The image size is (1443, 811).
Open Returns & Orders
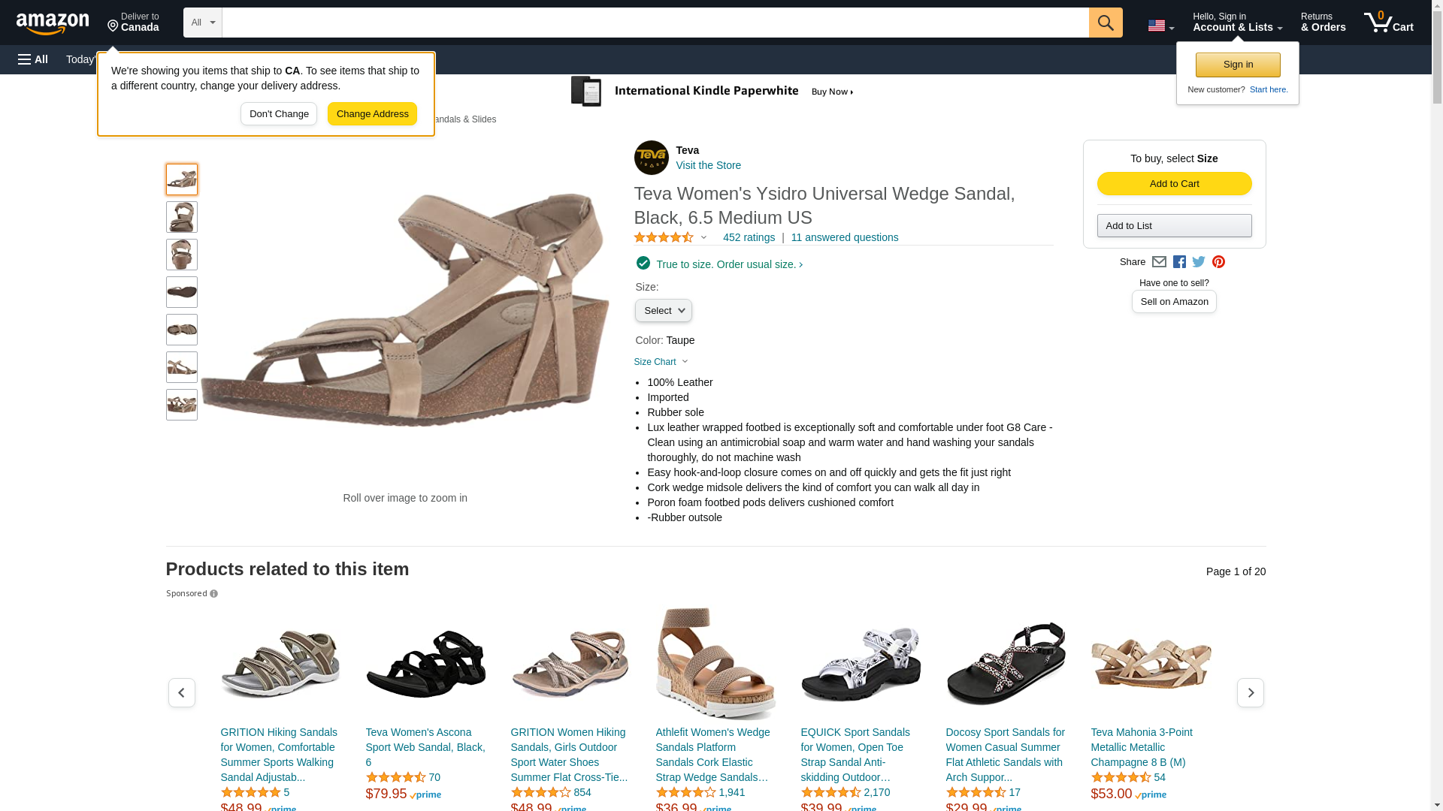(x=1323, y=22)
